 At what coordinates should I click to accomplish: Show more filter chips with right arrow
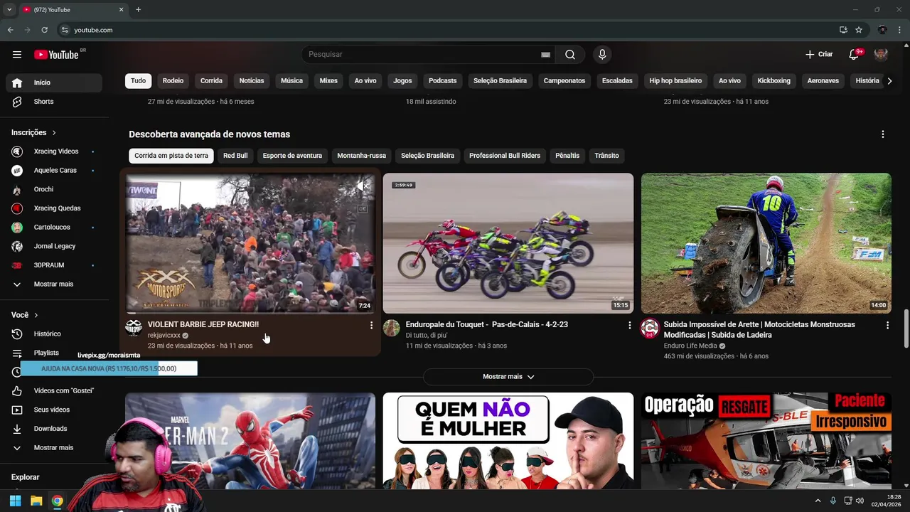(x=889, y=81)
